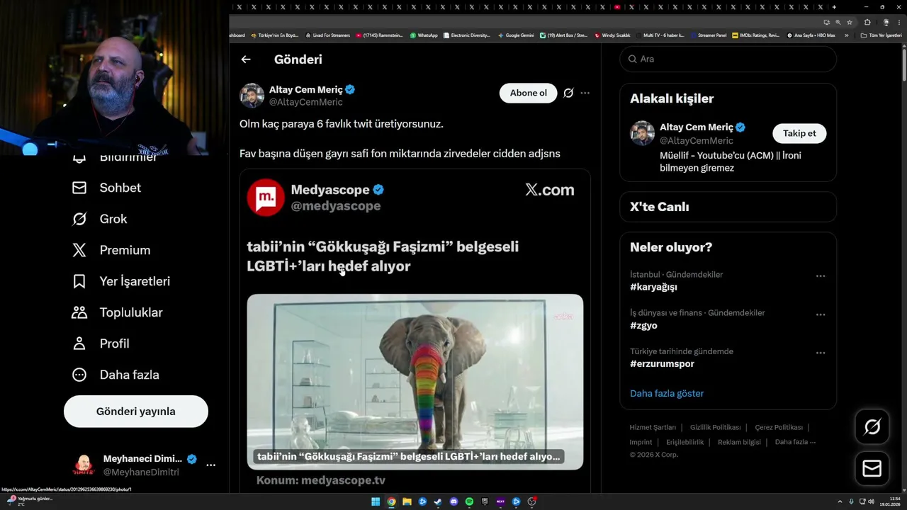The height and width of the screenshot is (510, 907).
Task: Open Tüm Yer İşaretleri folder
Action: pyautogui.click(x=881, y=35)
